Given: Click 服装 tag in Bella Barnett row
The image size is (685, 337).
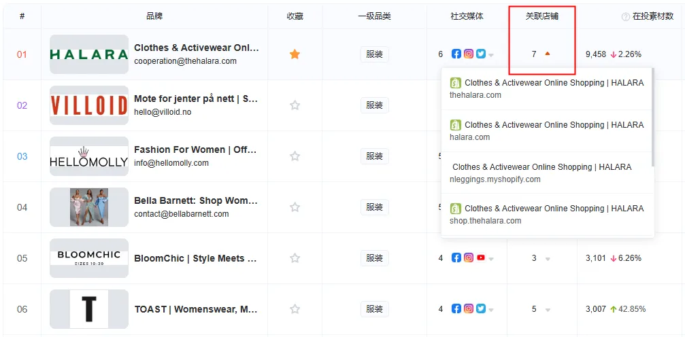Looking at the screenshot, I should [374, 207].
